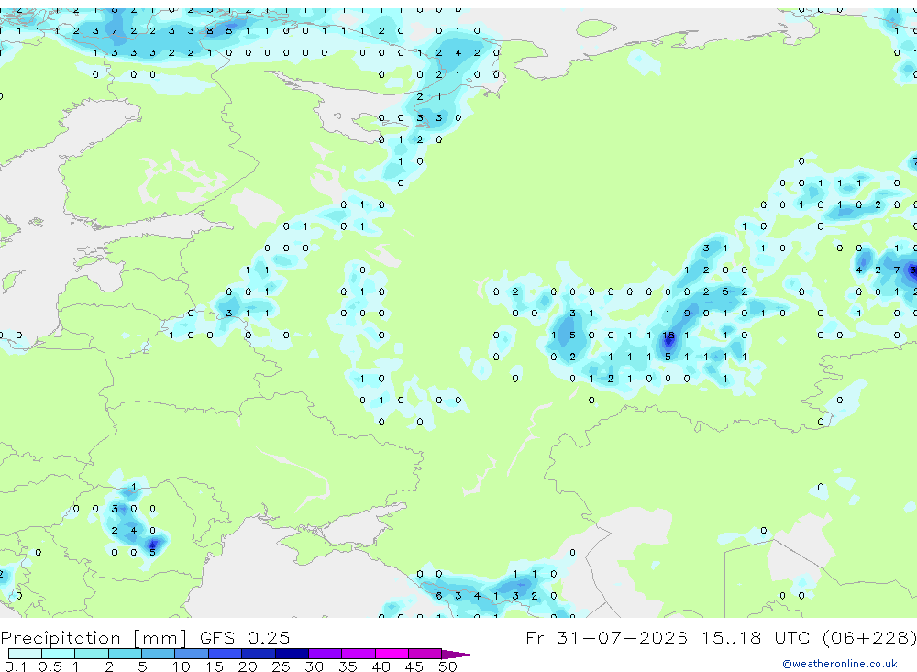Pick the 10–15 mm legend swatch
Image resolution: width=917 pixels, height=672 pixels.
(192, 654)
